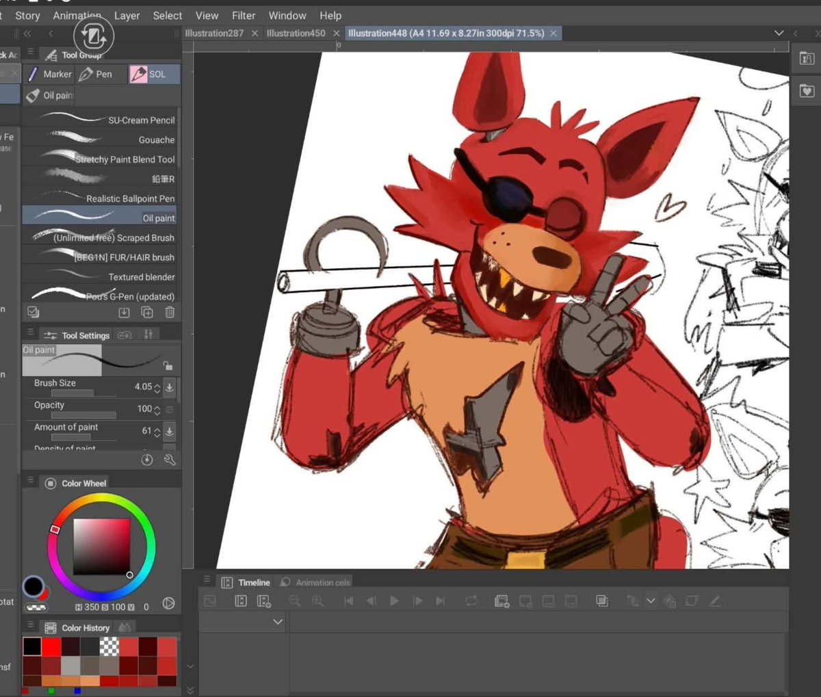Image resolution: width=821 pixels, height=697 pixels.
Task: Select the transparent color chip
Action: (x=37, y=607)
